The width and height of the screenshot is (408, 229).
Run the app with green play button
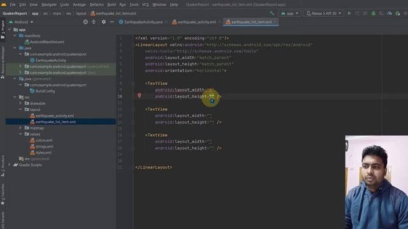pyautogui.click(x=349, y=13)
